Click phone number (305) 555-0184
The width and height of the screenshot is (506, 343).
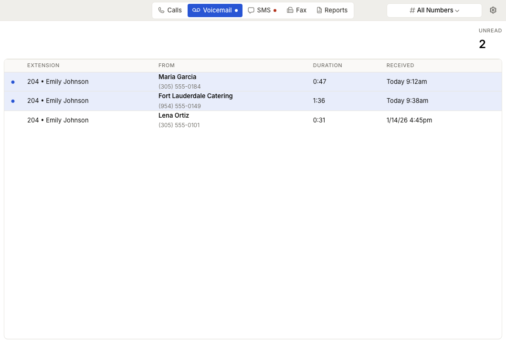[179, 87]
